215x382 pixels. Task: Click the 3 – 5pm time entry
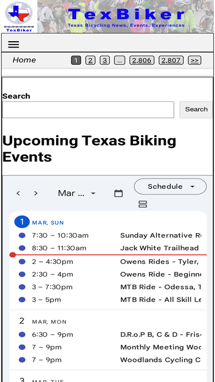(46, 300)
